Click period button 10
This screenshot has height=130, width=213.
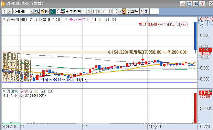[99, 11]
